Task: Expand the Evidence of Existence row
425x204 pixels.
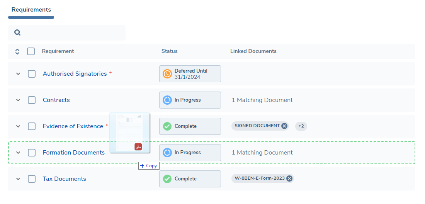Action: 18,126
